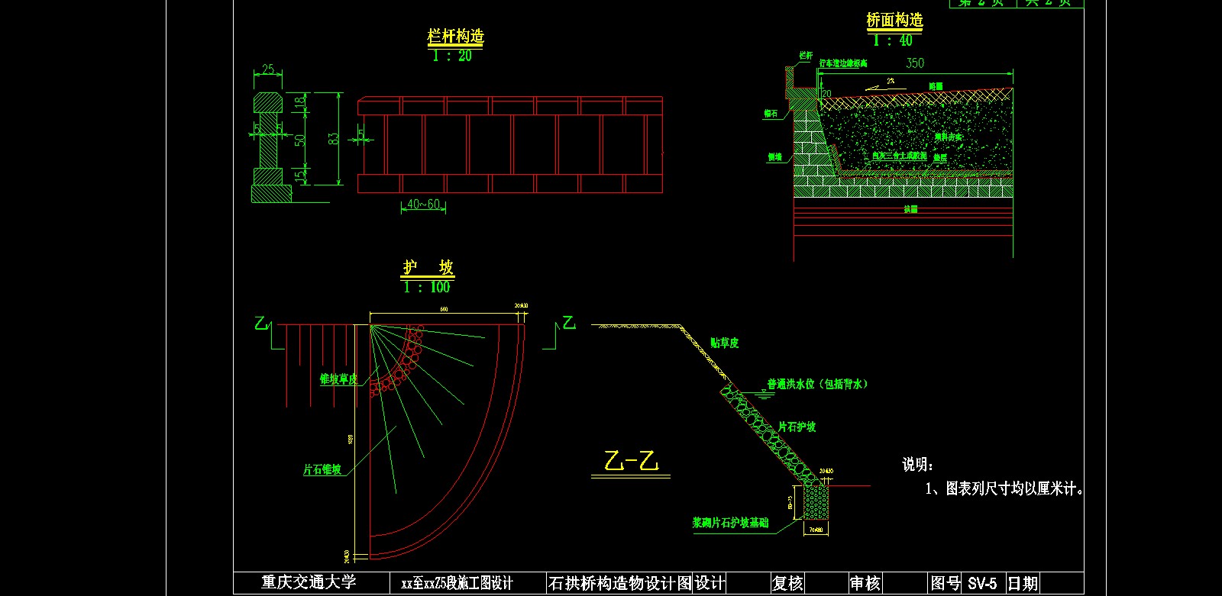Click the 1 : 20 scale label

coord(452,56)
